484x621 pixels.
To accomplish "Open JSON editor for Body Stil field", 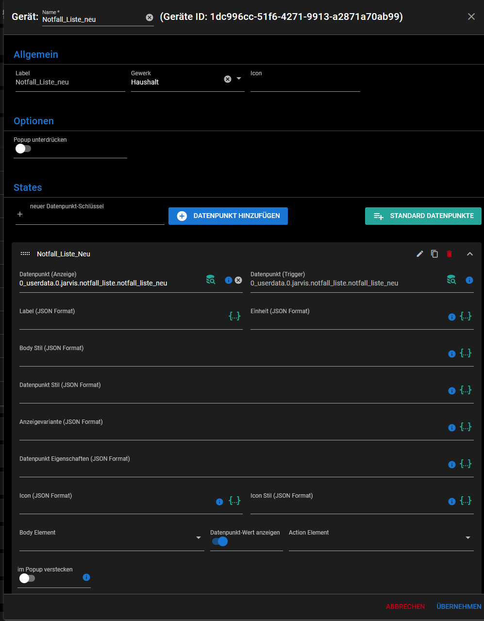I will pyautogui.click(x=466, y=353).
